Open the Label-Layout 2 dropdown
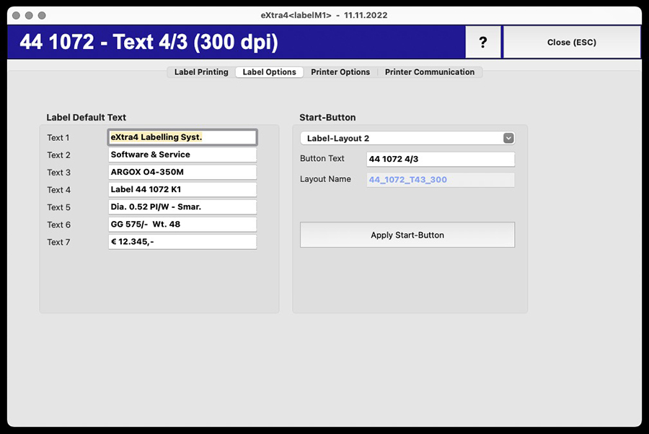Screen dimensions: 649x434 [x=404, y=138]
